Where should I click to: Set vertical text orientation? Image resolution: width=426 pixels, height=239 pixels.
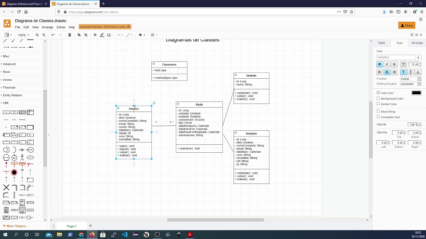point(403,64)
